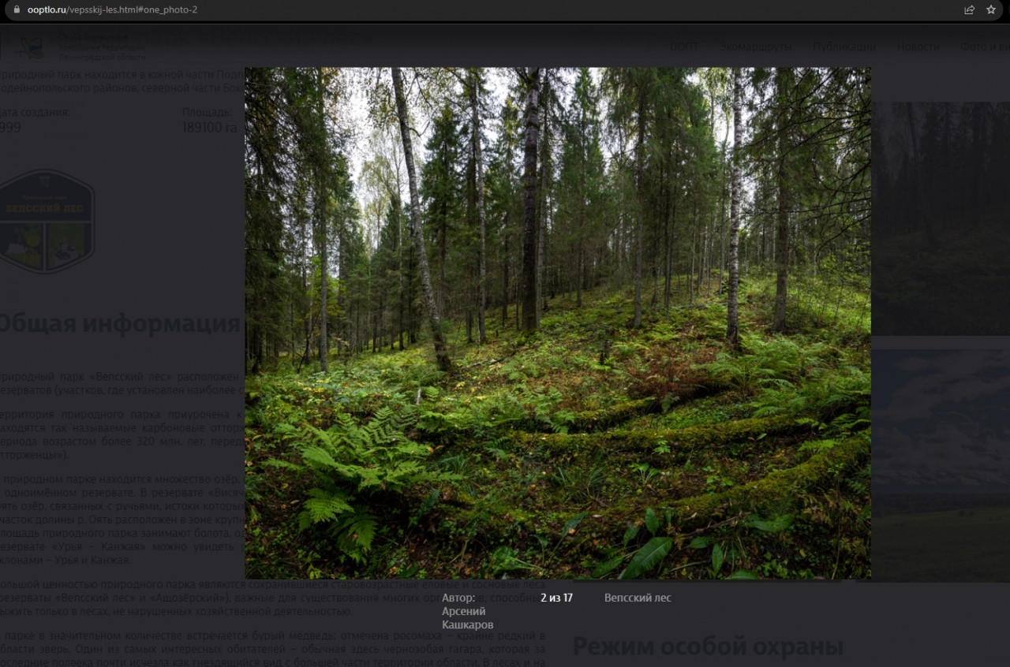
Task: Open the Экомаршруты menu item
Action: pos(755,47)
